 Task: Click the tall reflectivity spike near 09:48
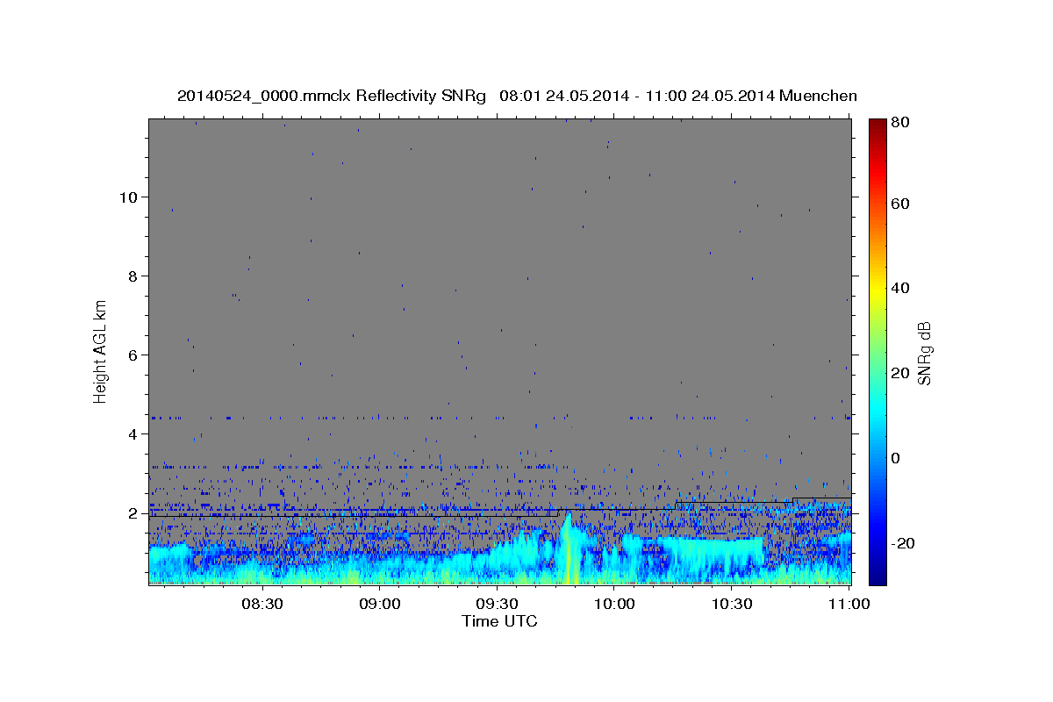click(x=568, y=548)
